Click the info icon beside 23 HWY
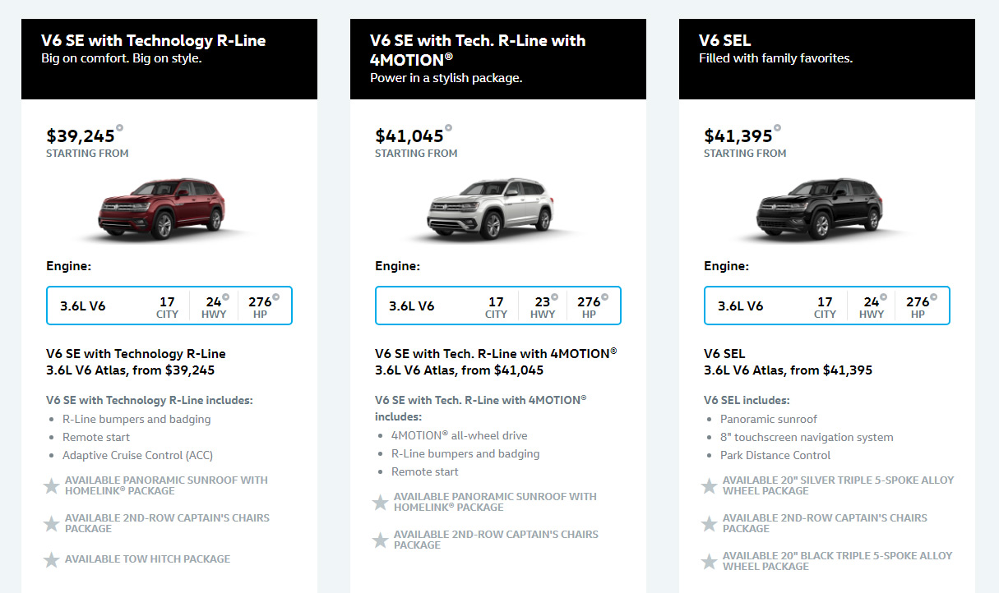Viewport: 999px width, 593px height. tap(555, 297)
